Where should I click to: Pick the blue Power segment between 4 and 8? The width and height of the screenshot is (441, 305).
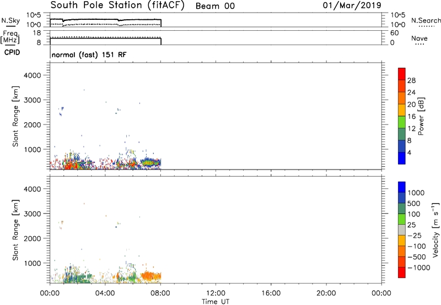tap(402, 146)
